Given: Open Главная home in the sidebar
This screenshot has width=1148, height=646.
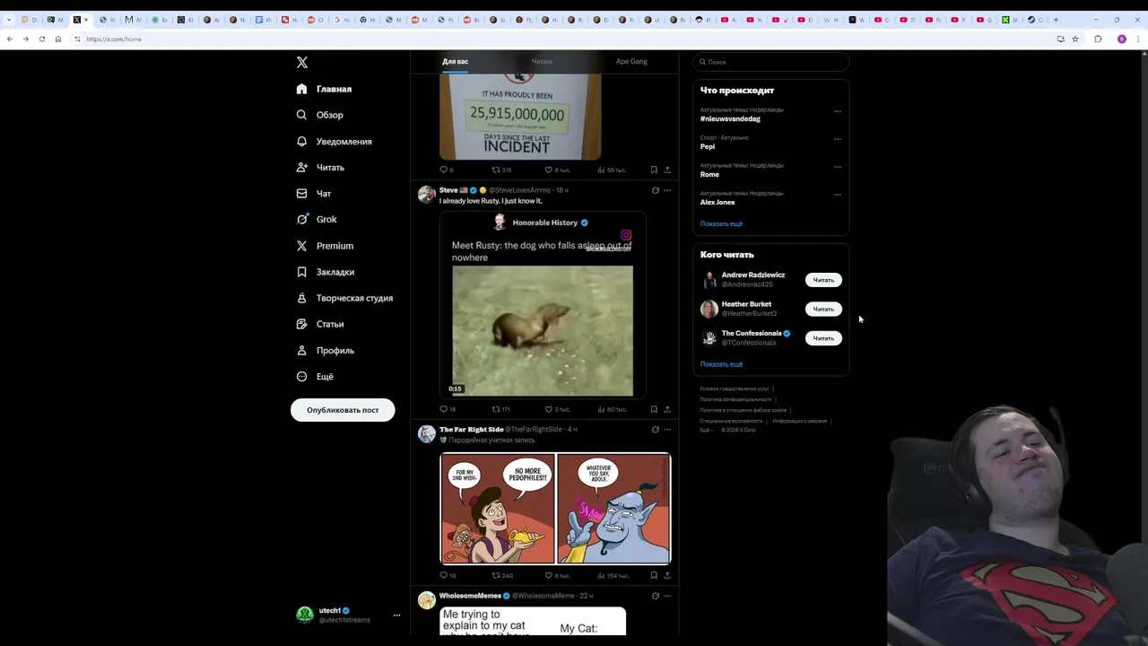Looking at the screenshot, I should click(x=324, y=89).
